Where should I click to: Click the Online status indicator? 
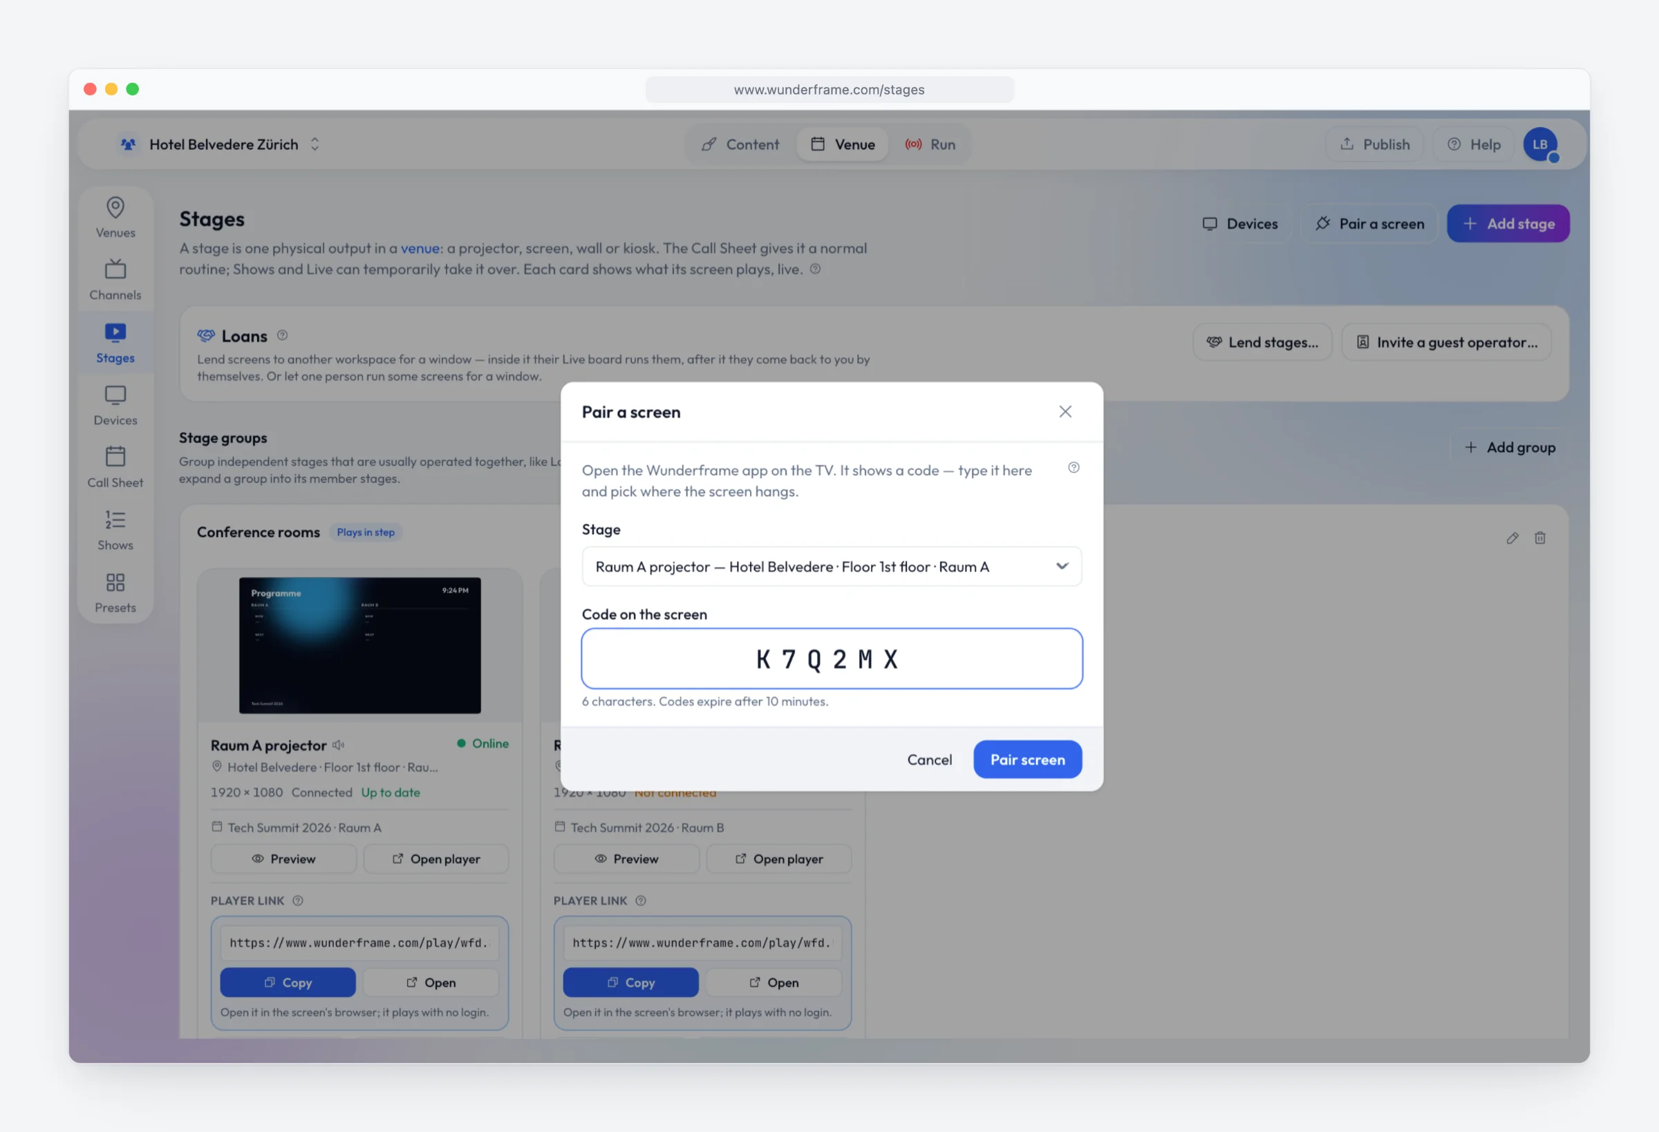483,744
